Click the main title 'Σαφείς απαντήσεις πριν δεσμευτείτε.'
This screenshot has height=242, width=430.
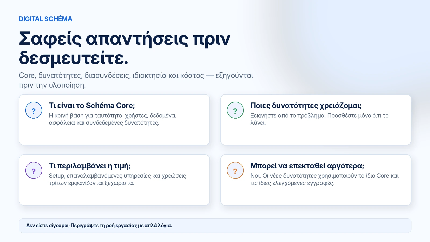124,48
